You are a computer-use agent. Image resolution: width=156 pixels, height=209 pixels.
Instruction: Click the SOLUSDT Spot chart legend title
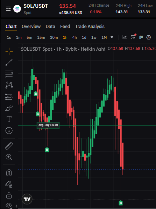coord(63,49)
